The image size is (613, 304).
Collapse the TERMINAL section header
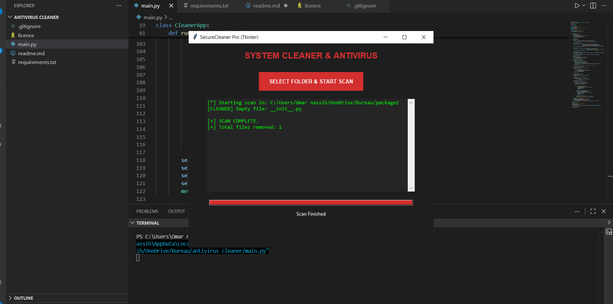tap(148, 223)
